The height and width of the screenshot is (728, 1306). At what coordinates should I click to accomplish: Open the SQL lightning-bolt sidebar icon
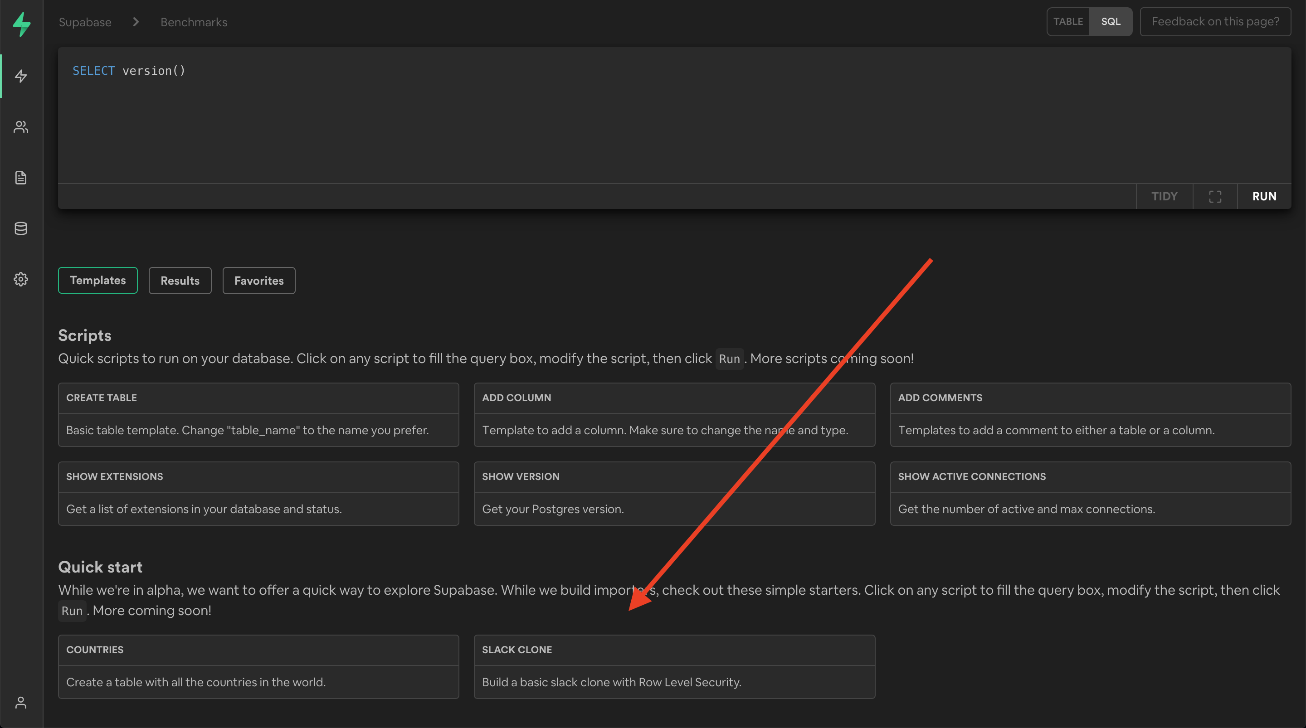pos(21,76)
